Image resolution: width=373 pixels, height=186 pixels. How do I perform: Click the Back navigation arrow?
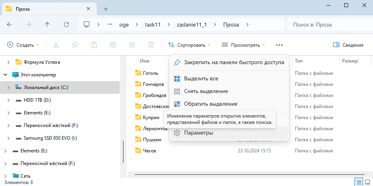tap(9, 24)
